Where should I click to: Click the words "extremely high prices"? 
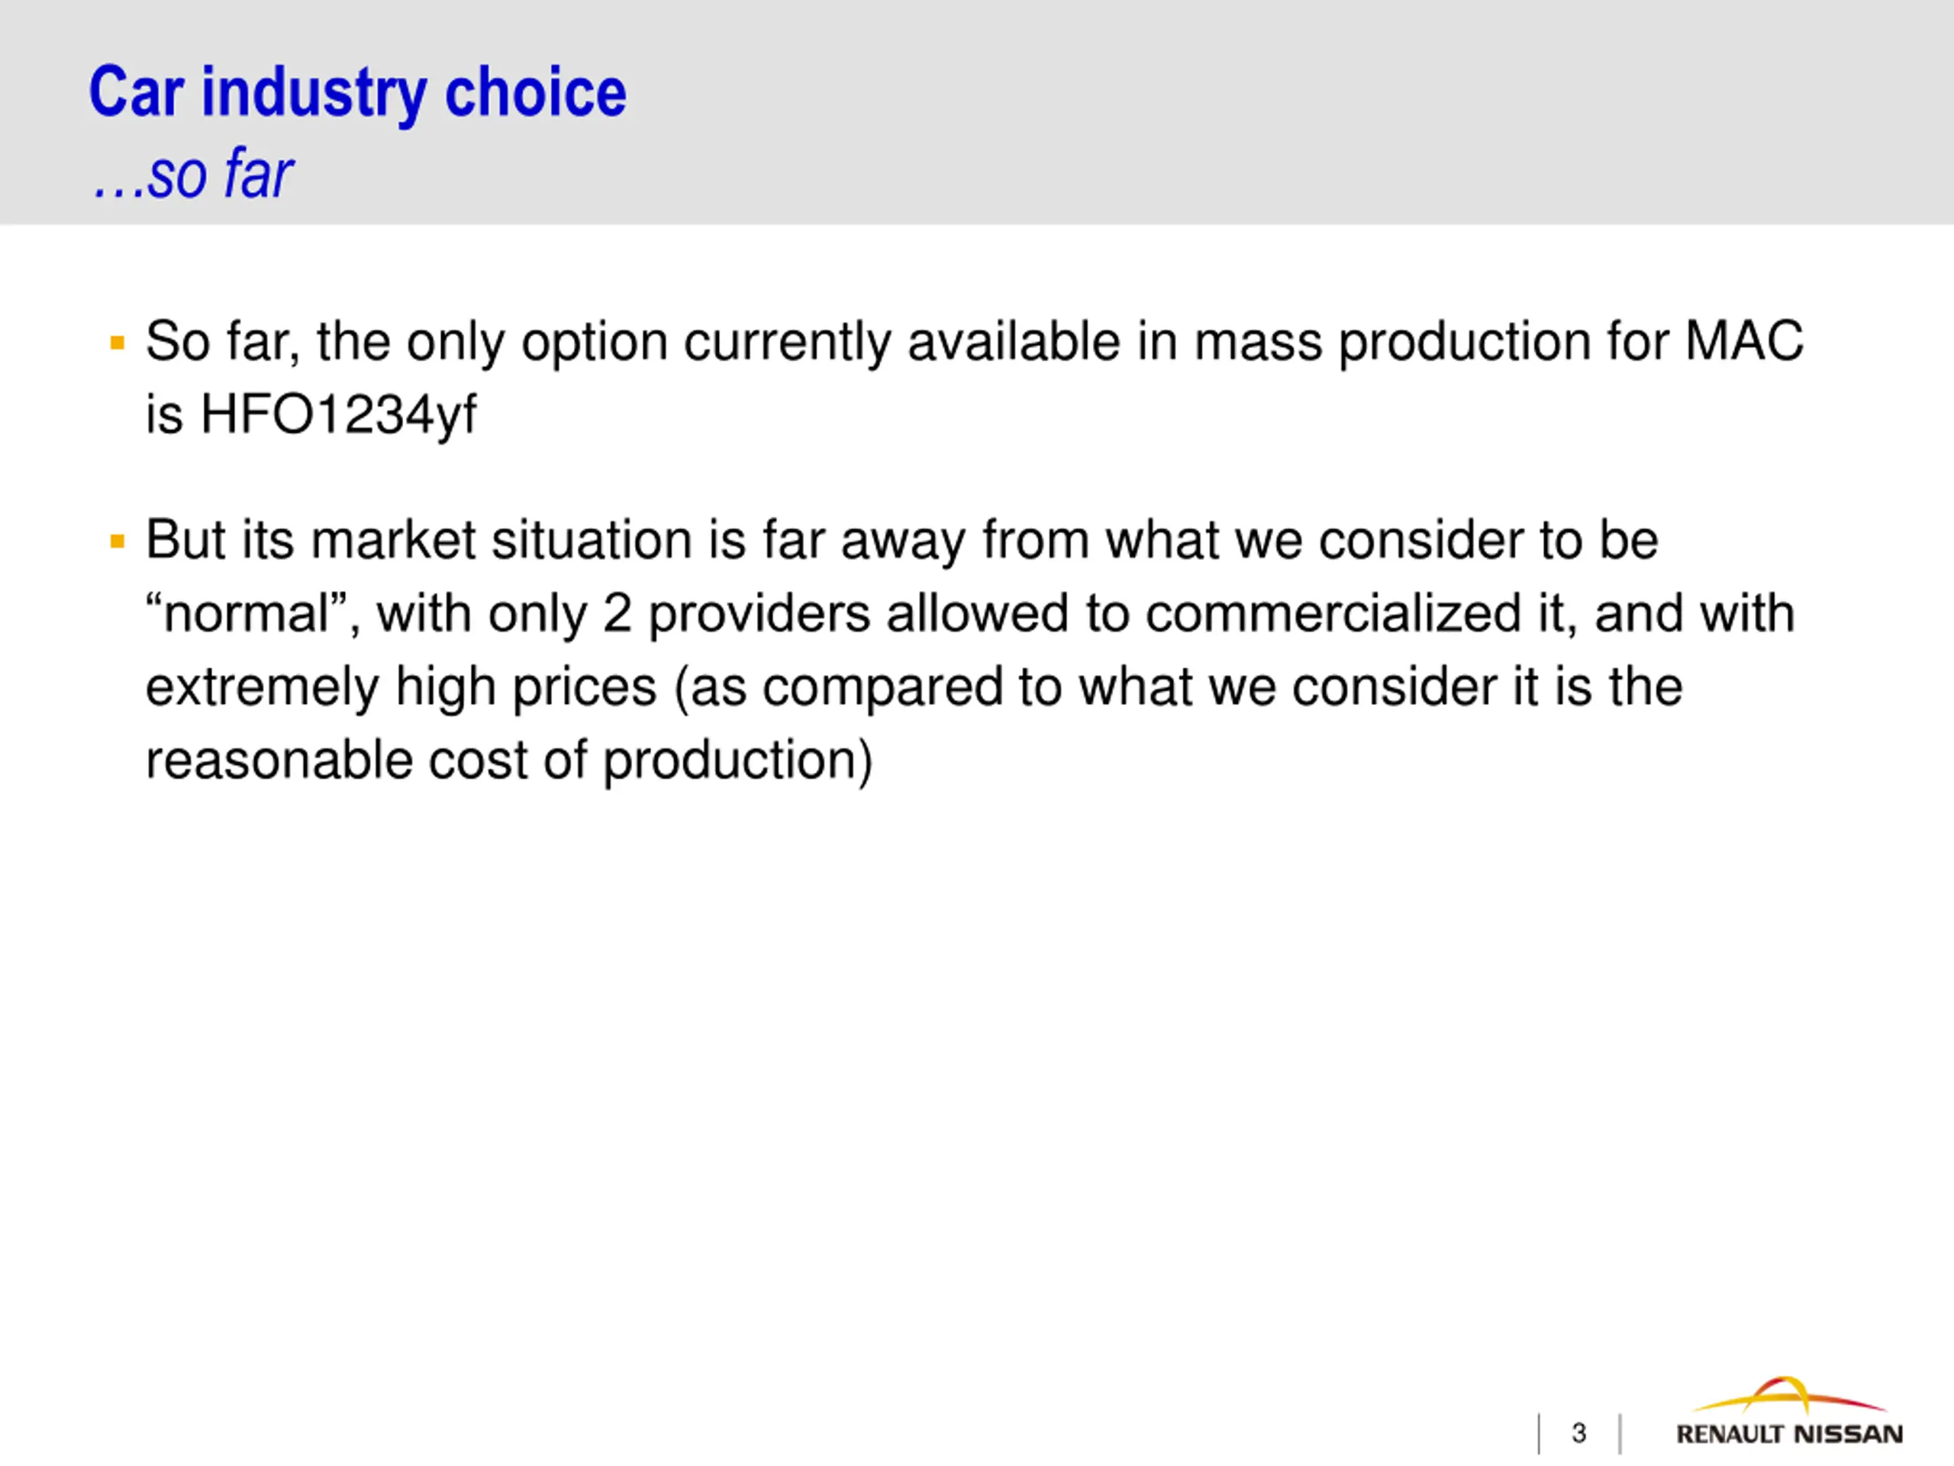tap(401, 687)
